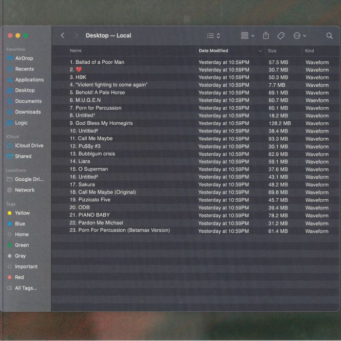Image resolution: width=341 pixels, height=341 pixels.
Task: Select the Important tag
Action: click(22, 266)
